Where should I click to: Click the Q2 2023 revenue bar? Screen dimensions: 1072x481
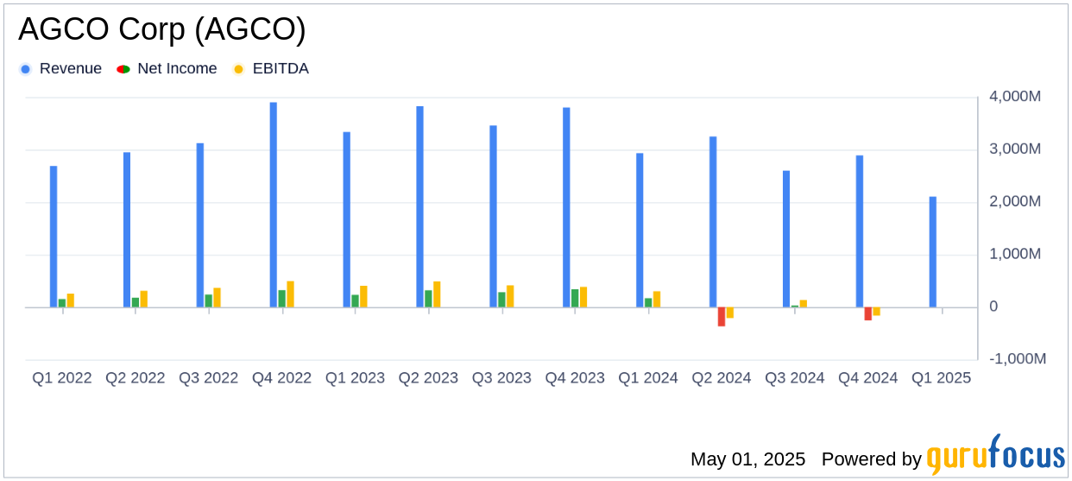point(420,207)
